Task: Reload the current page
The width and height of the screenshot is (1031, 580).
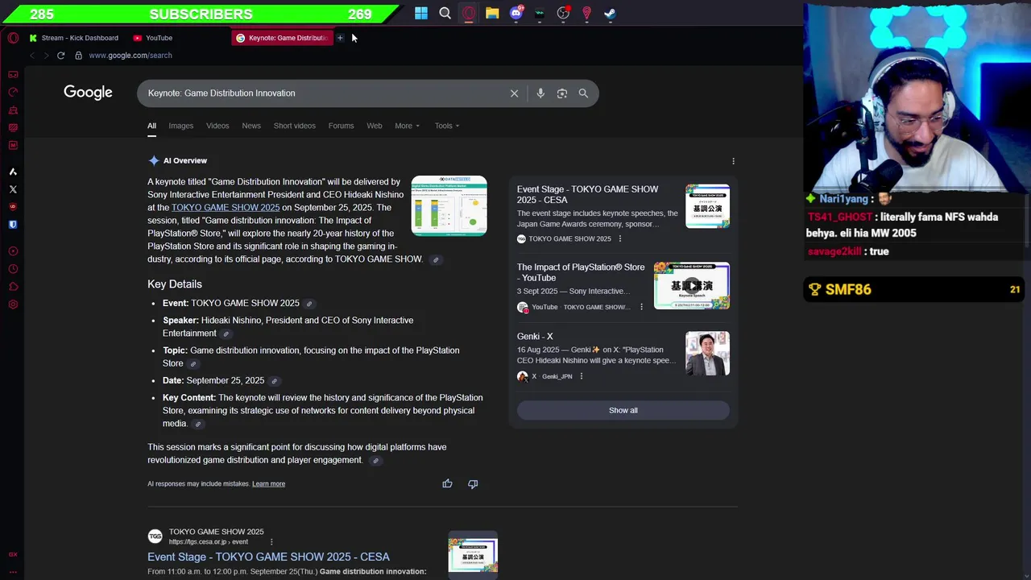Action: point(60,56)
